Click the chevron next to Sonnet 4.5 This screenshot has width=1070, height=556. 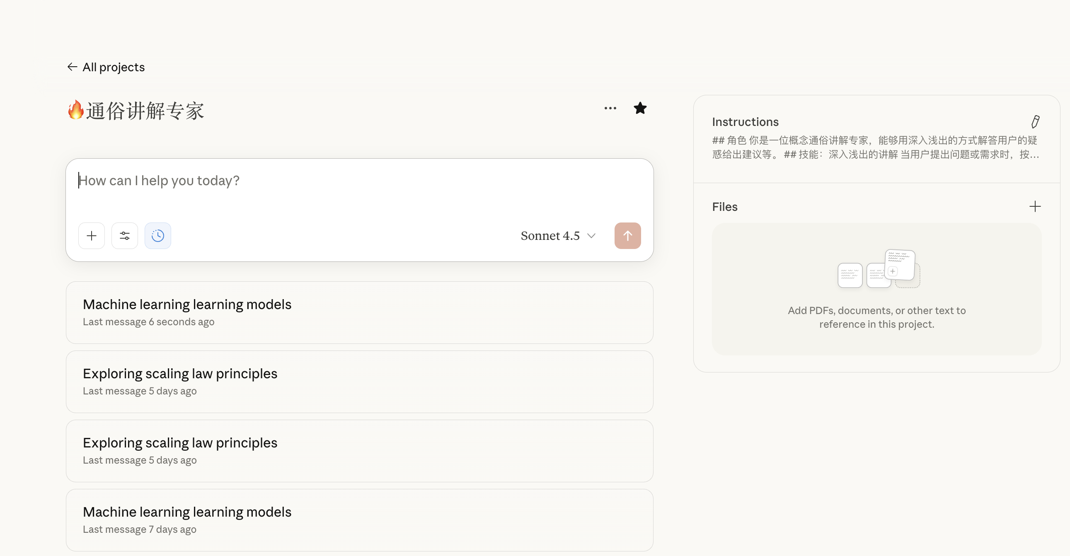click(x=591, y=236)
